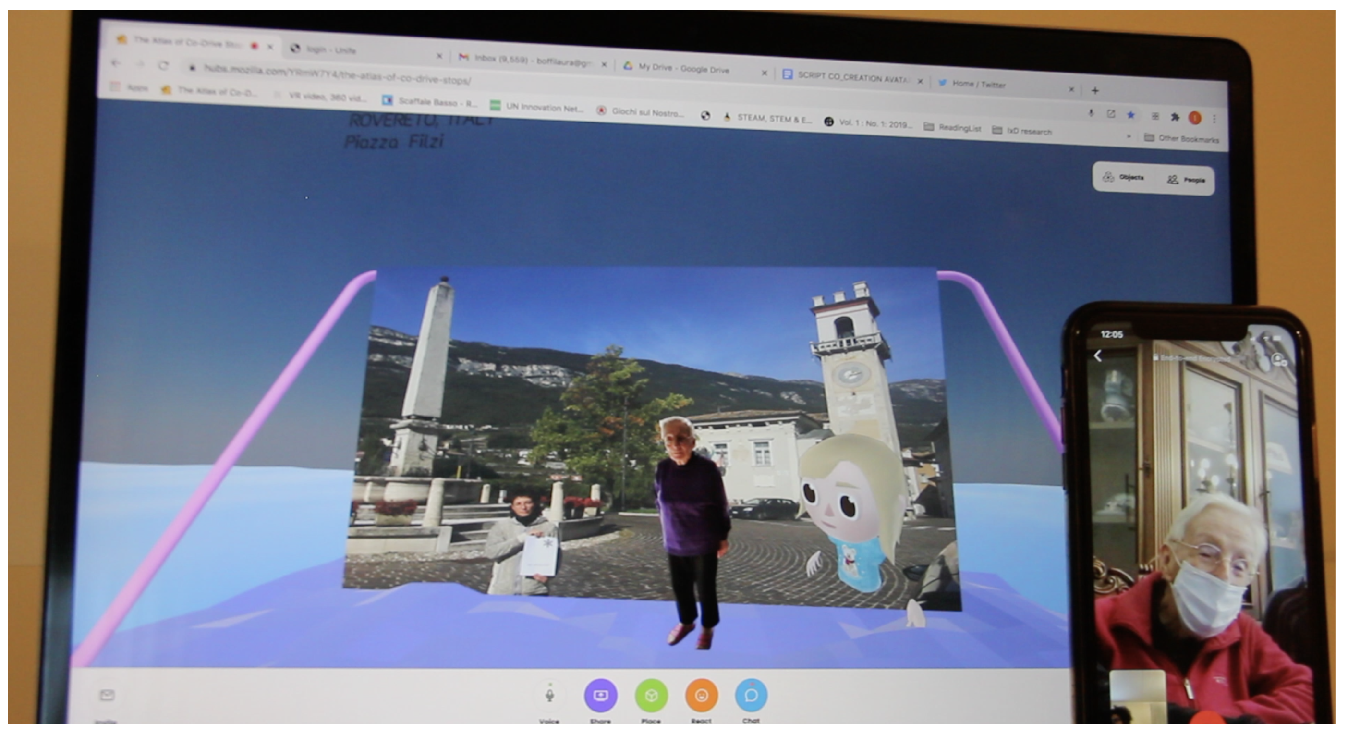Viewport: 1348px width, 735px height.
Task: Toggle microphone permission icon in address bar
Action: pyautogui.click(x=1091, y=113)
